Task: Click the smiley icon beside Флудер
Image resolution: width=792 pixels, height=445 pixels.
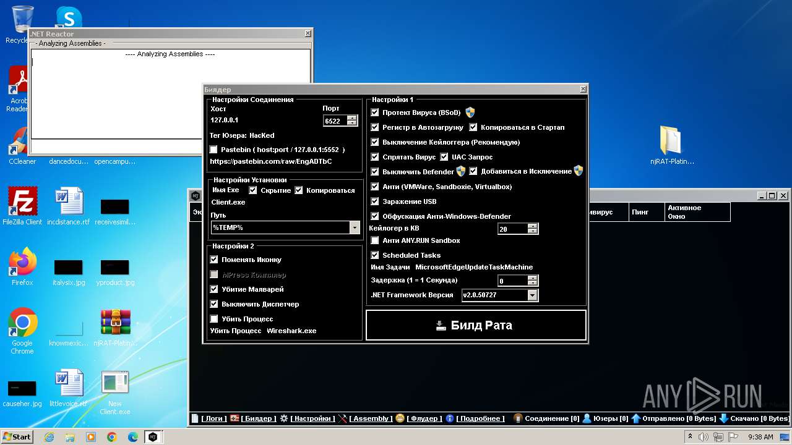Action: coord(400,418)
